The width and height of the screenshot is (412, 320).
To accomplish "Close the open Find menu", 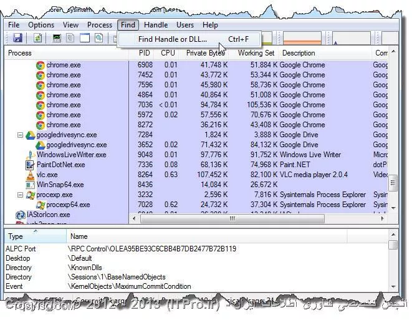I will [x=128, y=25].
